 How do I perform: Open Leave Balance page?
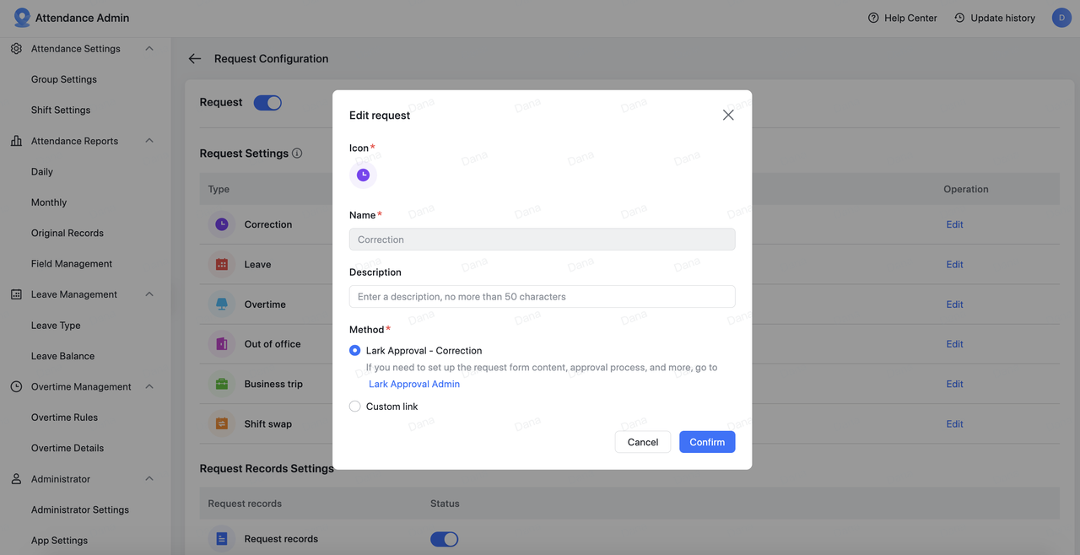click(62, 356)
